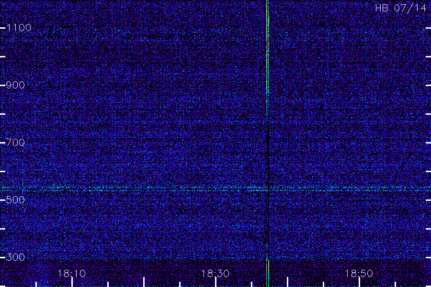Click the 18:30 time axis label
This screenshot has height=287, width=431.
[x=215, y=273]
